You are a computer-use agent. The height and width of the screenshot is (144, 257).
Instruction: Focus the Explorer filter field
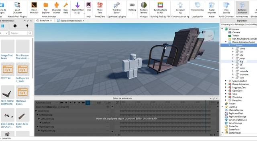(239, 24)
